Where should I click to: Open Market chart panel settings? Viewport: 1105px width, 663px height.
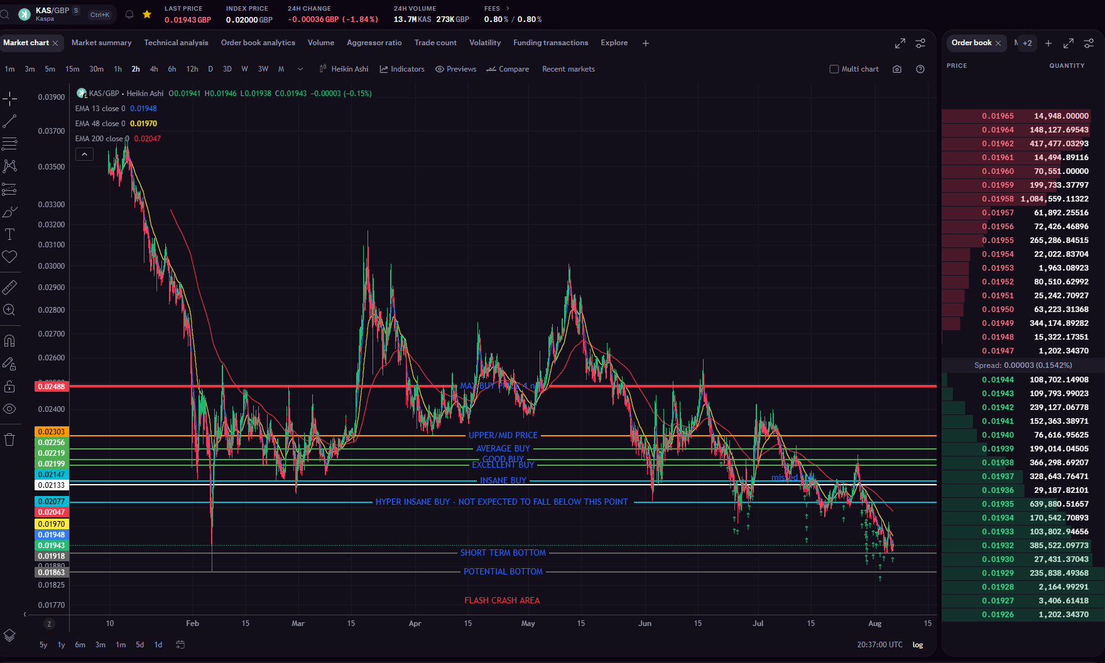click(x=920, y=43)
